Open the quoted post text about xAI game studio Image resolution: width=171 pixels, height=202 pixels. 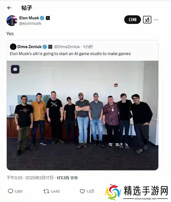pyautogui.click(x=70, y=54)
